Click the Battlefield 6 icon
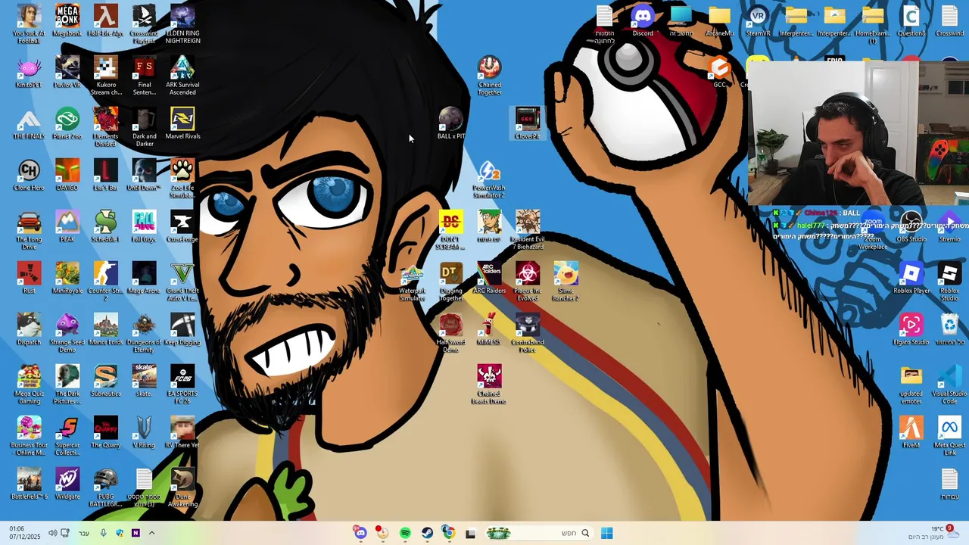This screenshot has width=969, height=545. (x=29, y=484)
